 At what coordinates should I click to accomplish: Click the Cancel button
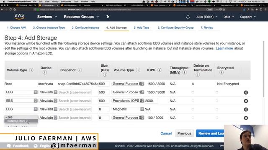[x=166, y=133]
